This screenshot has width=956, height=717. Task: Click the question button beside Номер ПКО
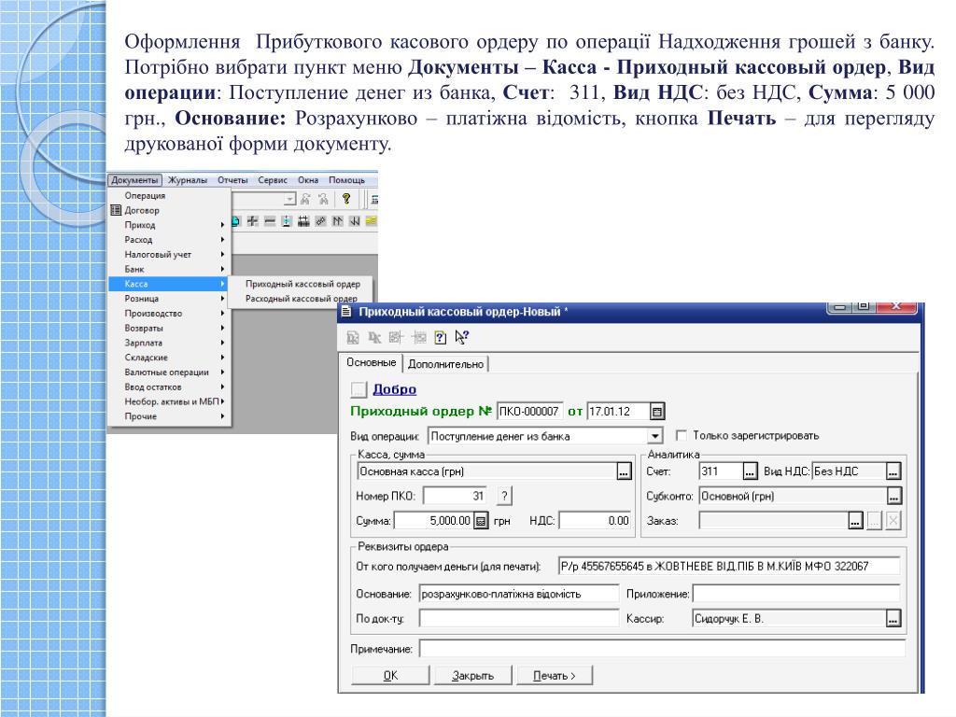tap(504, 497)
